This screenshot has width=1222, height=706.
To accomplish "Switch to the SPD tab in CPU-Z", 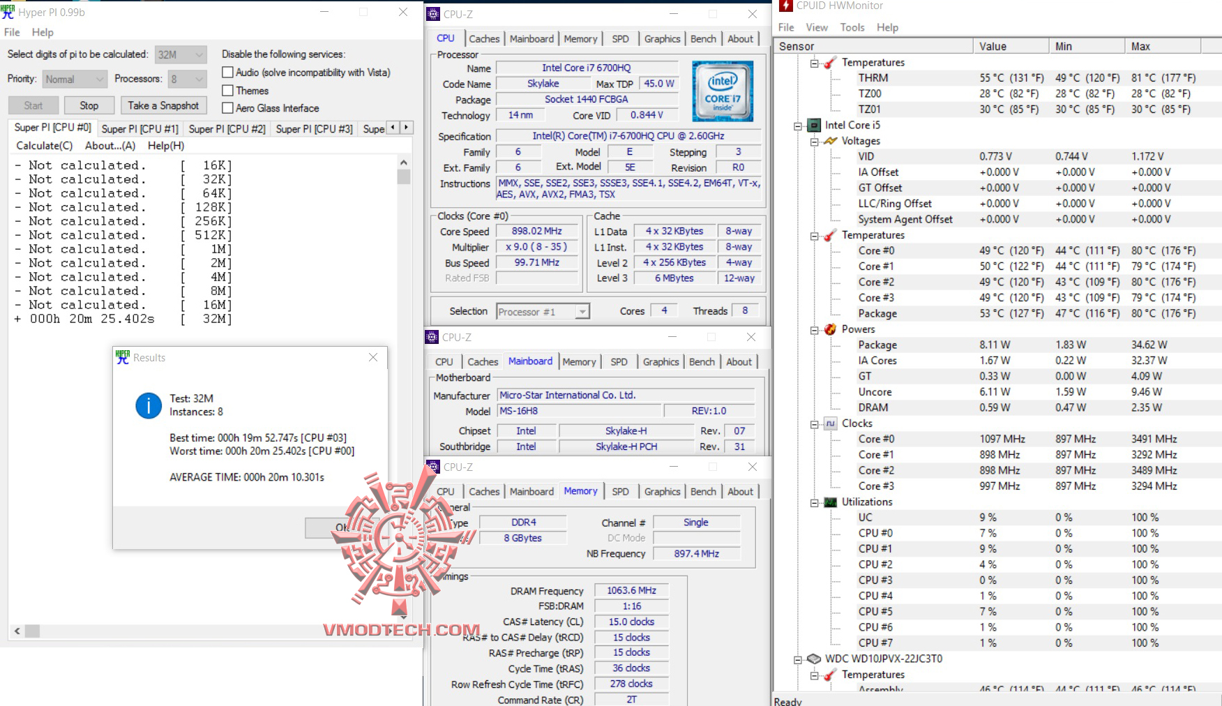I will point(620,39).
